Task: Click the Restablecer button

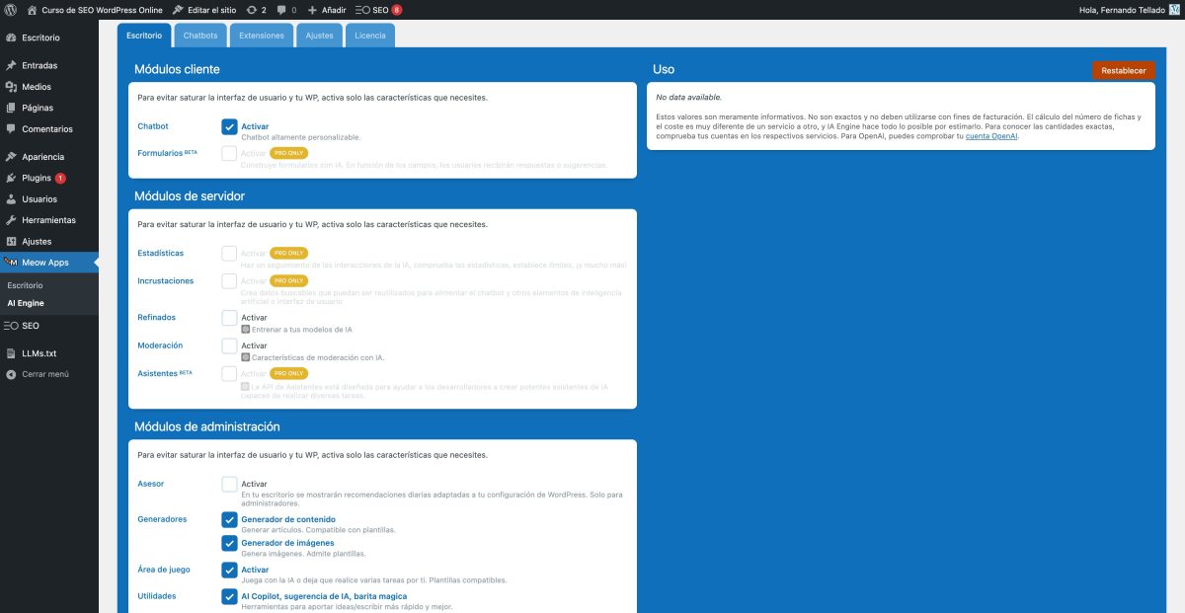Action: coord(1124,70)
